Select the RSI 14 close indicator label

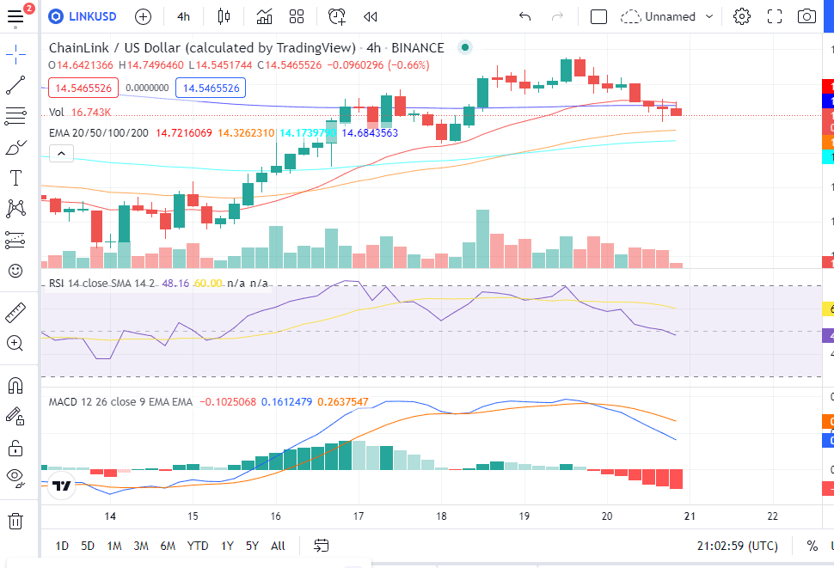click(x=101, y=284)
